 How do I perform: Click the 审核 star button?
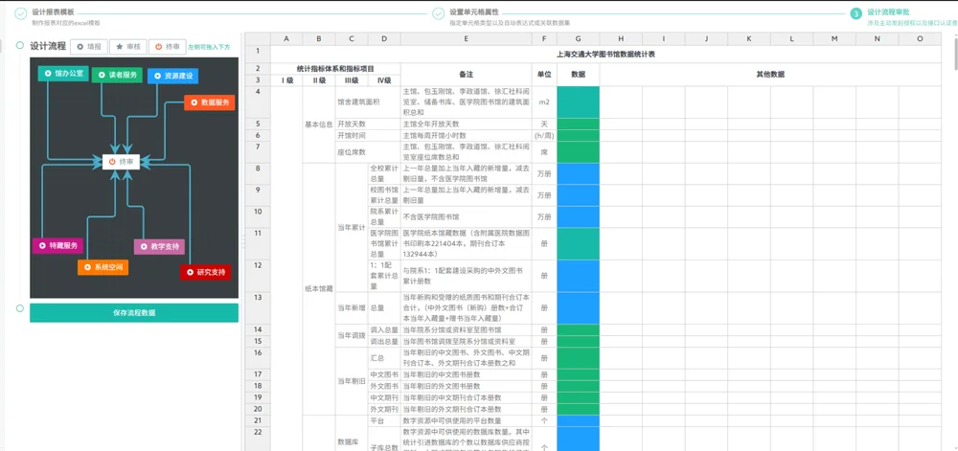(x=127, y=46)
